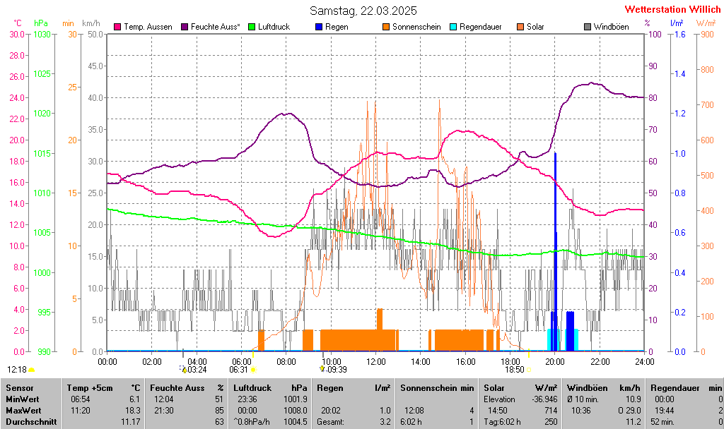
Task: Click the 'Feuchte Auss*' legend label
Action: point(216,27)
